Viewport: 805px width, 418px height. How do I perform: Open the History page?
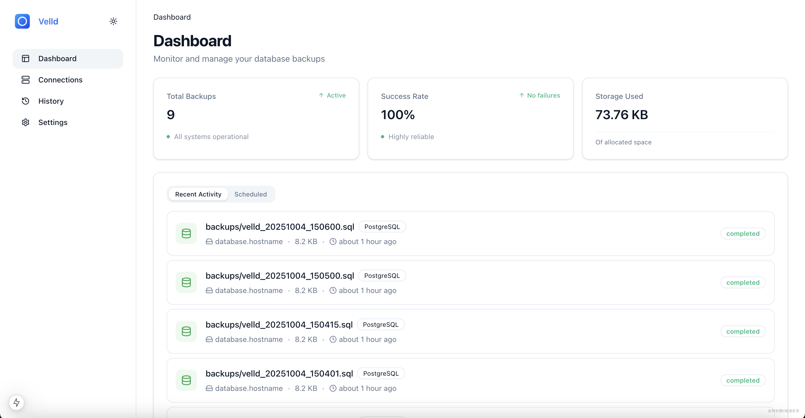51,101
